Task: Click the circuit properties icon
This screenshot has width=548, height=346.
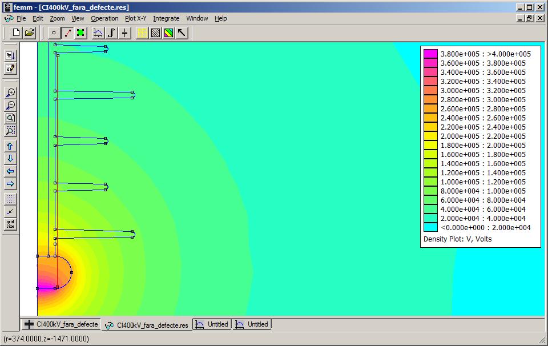Action: [x=125, y=33]
